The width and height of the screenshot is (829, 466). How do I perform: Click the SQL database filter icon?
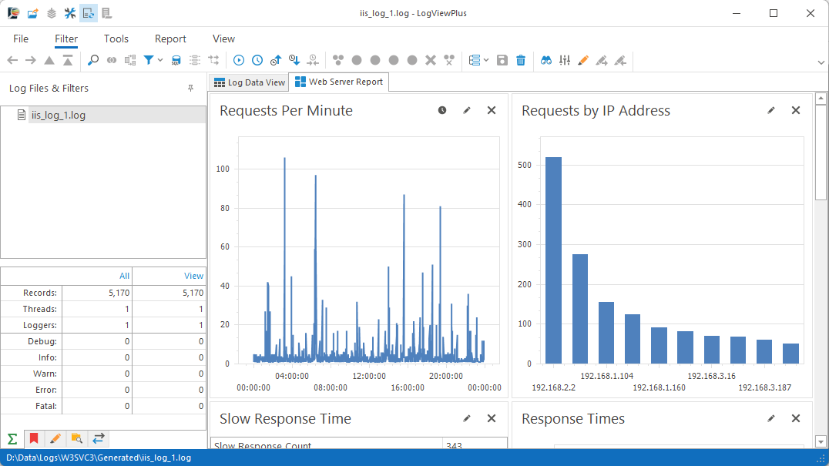tap(176, 60)
